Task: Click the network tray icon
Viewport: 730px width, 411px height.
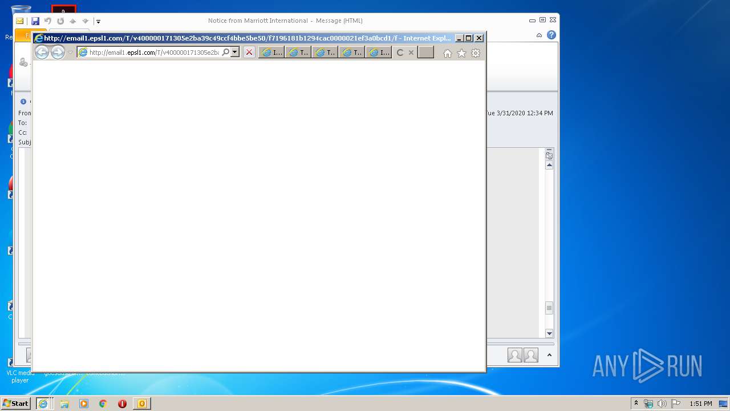Action: 648,404
